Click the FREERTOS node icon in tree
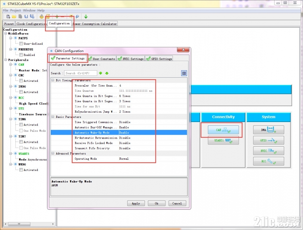303x230 pixels. tap(15, 49)
